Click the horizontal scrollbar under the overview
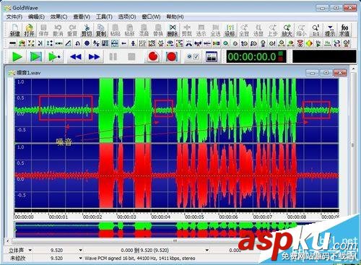 (175, 240)
